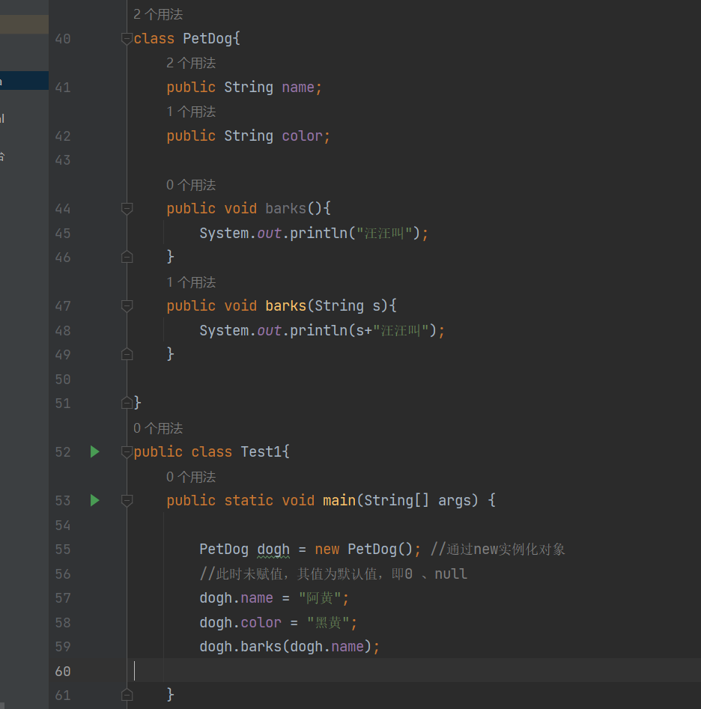Click line number 55 in the gutter
Viewport: 701px width, 709px height.
tap(62, 550)
